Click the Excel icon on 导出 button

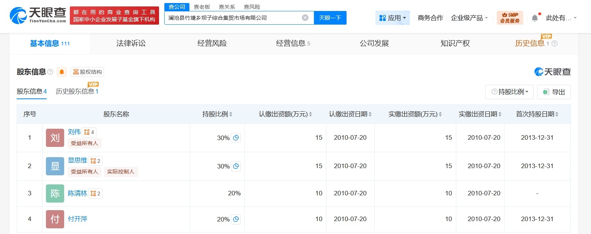tap(546, 92)
